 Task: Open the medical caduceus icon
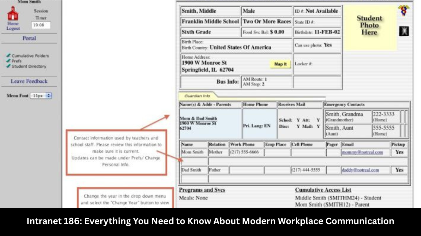click(404, 10)
